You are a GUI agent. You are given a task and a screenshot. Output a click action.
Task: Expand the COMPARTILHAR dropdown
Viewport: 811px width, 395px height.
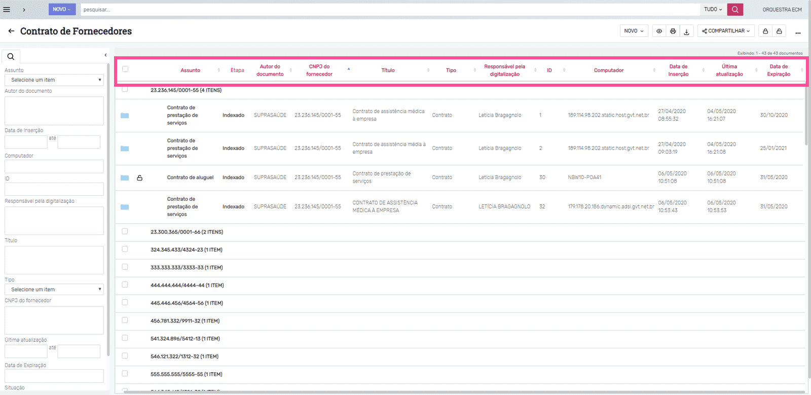[726, 31]
